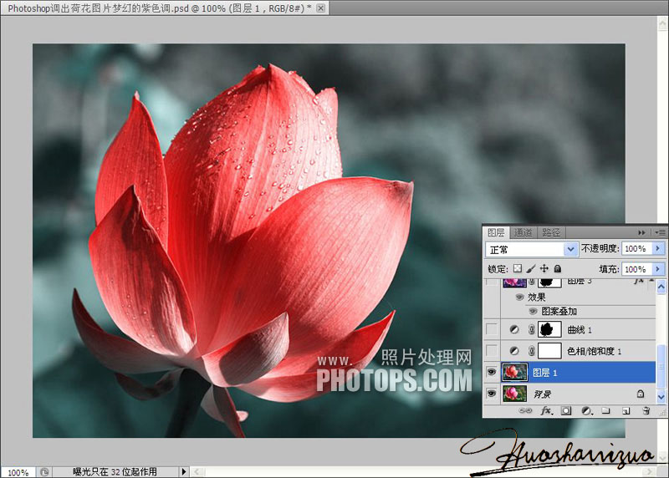This screenshot has height=478, width=669.
Task: Delete layer trash icon
Action: pos(646,410)
